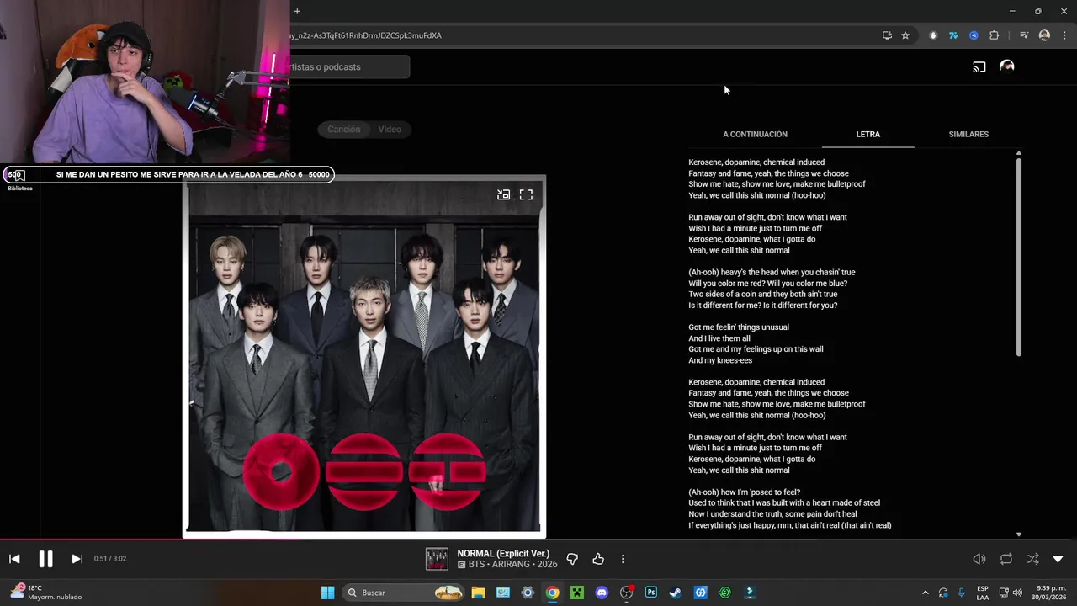
Task: Open Photoshop from the taskbar
Action: point(651,593)
